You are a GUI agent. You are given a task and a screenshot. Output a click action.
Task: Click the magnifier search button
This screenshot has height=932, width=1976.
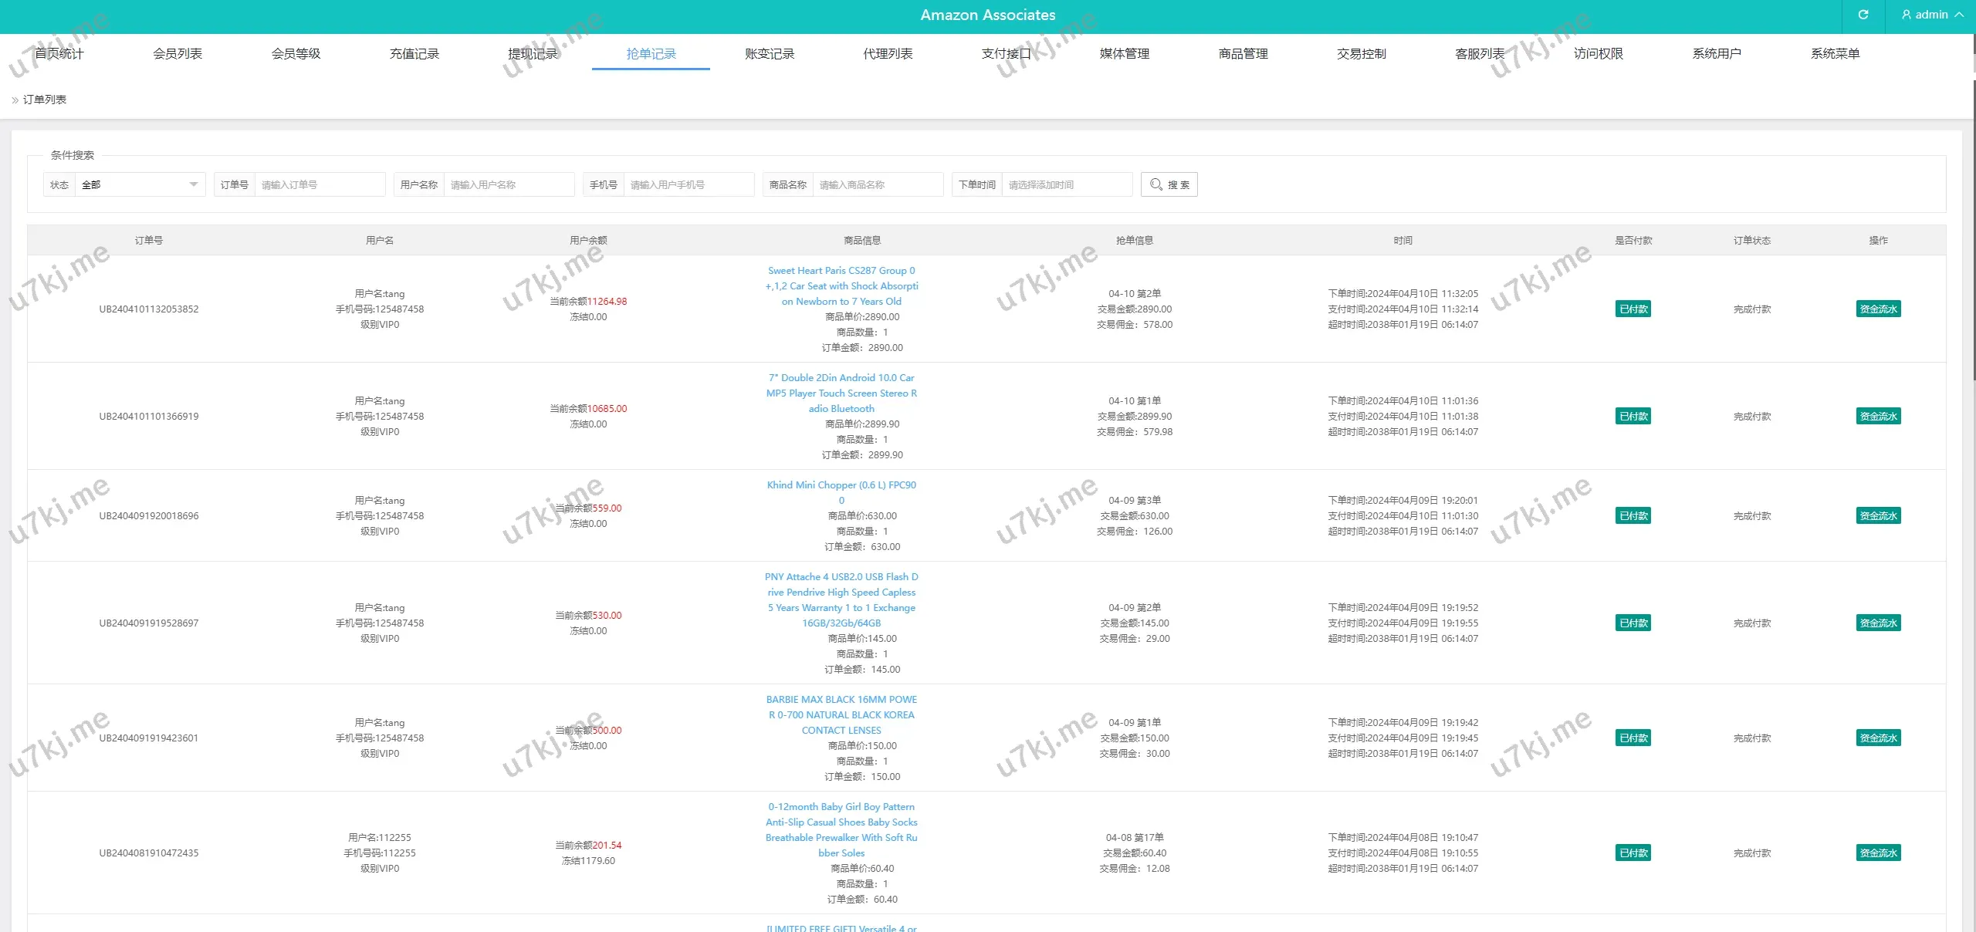(x=1169, y=184)
